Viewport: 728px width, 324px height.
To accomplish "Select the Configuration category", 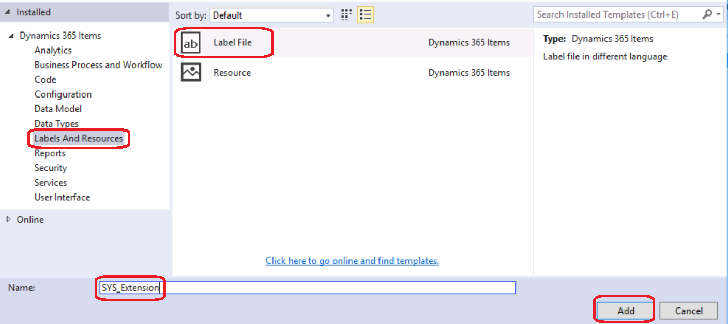I will click(63, 94).
